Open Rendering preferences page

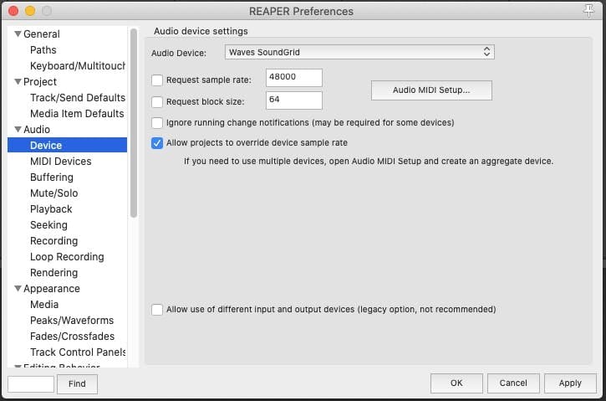pos(53,272)
